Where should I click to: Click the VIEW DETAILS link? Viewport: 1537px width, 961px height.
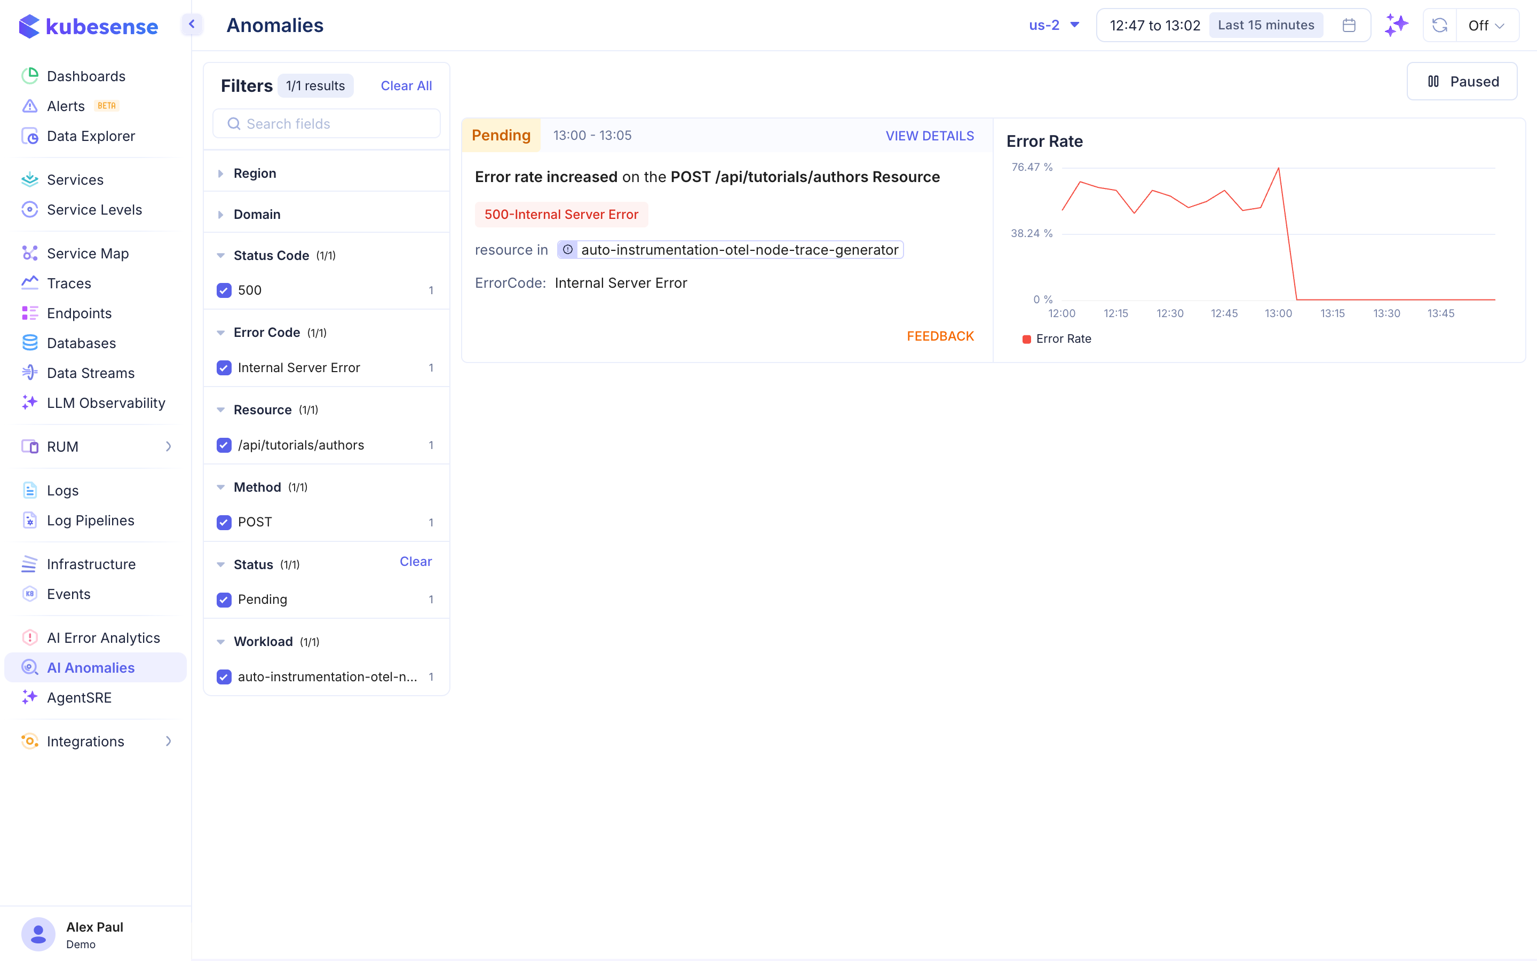(x=929, y=136)
